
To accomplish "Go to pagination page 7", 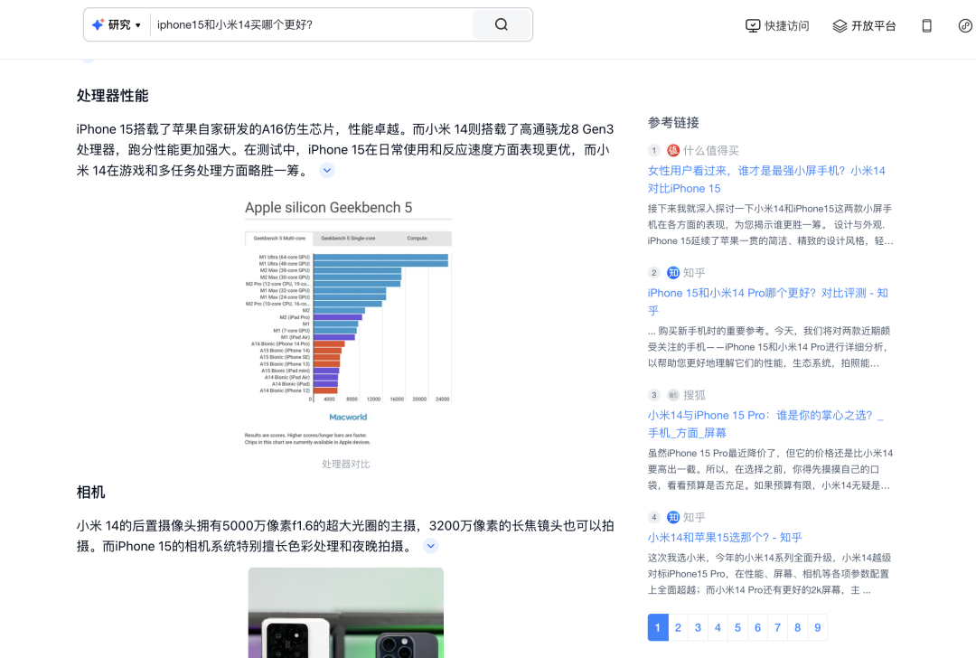I will (x=777, y=627).
